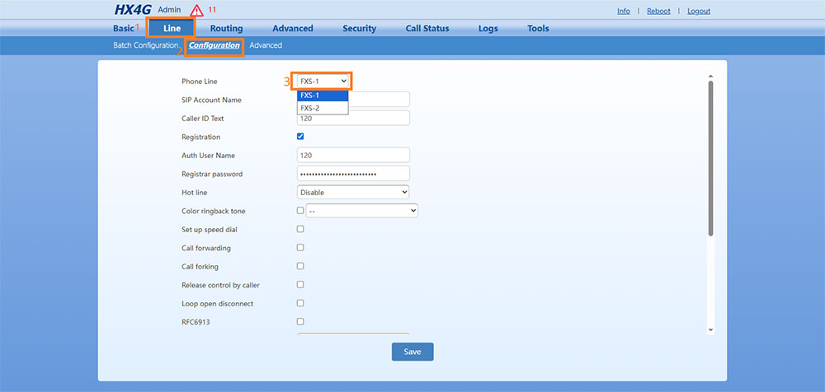825x392 pixels.
Task: Click the Logout link
Action: [x=698, y=12]
